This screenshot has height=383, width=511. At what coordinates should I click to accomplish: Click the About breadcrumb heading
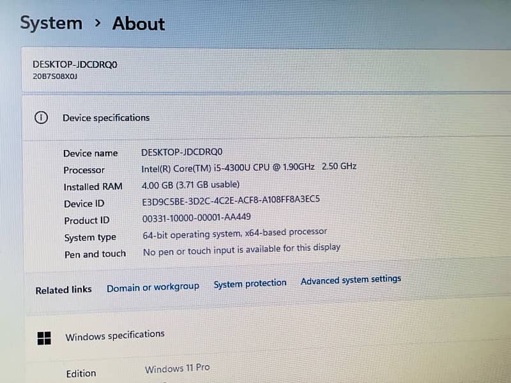coord(139,24)
